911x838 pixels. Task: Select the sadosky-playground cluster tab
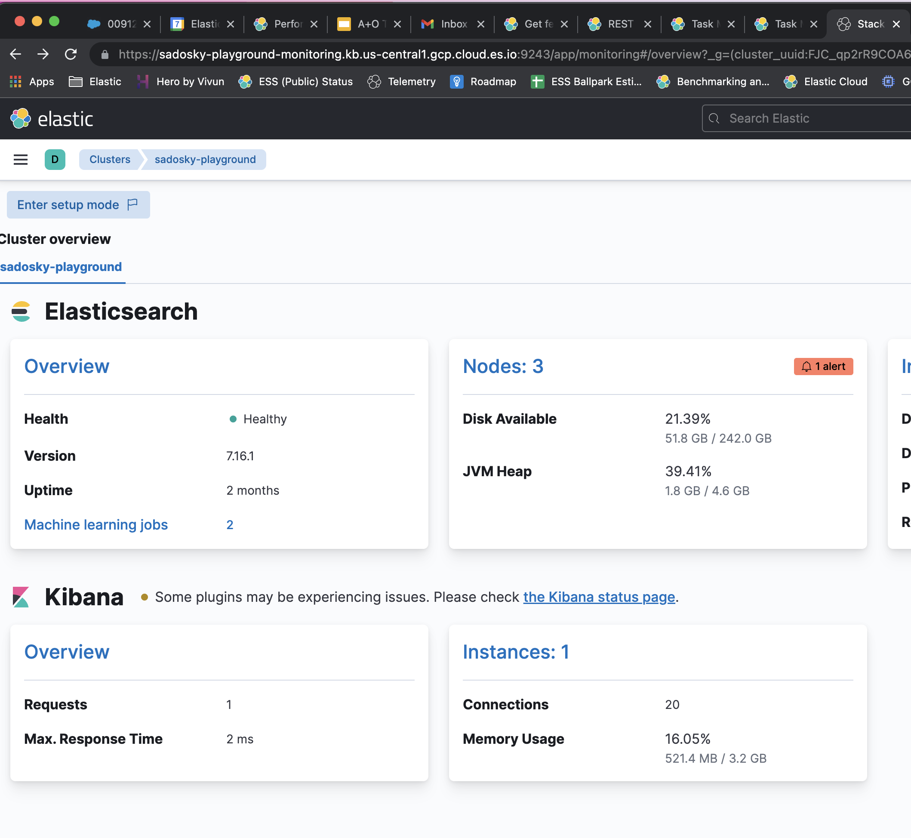pos(61,267)
